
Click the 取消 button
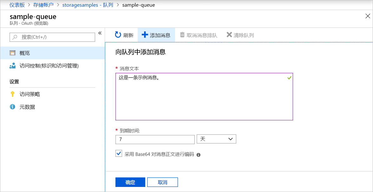[162, 182]
